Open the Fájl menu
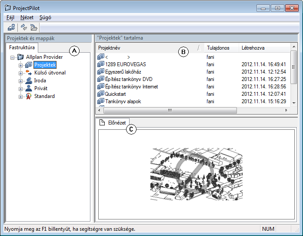The width and height of the screenshot is (303, 236). coord(10,17)
